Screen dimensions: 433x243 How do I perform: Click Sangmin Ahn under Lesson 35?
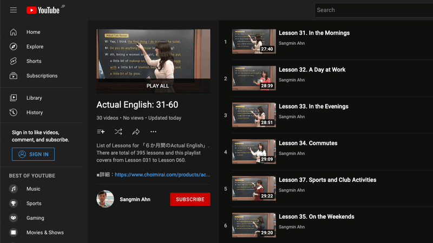tap(292, 227)
